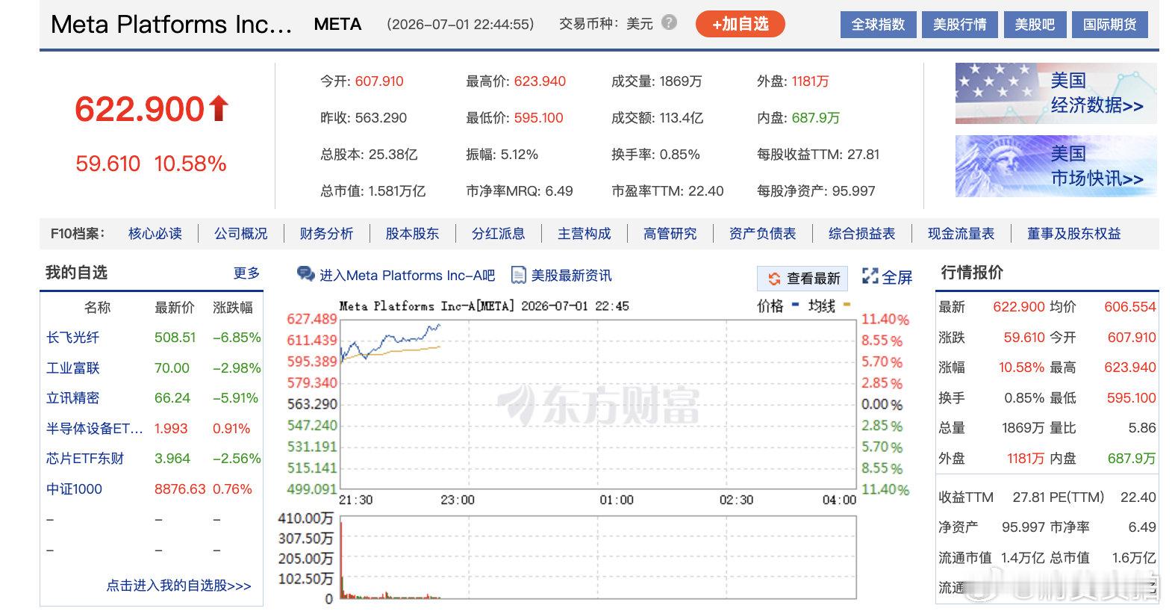The width and height of the screenshot is (1172, 614).
Task: Open the 财务分析 F10 tab
Action: (x=326, y=234)
